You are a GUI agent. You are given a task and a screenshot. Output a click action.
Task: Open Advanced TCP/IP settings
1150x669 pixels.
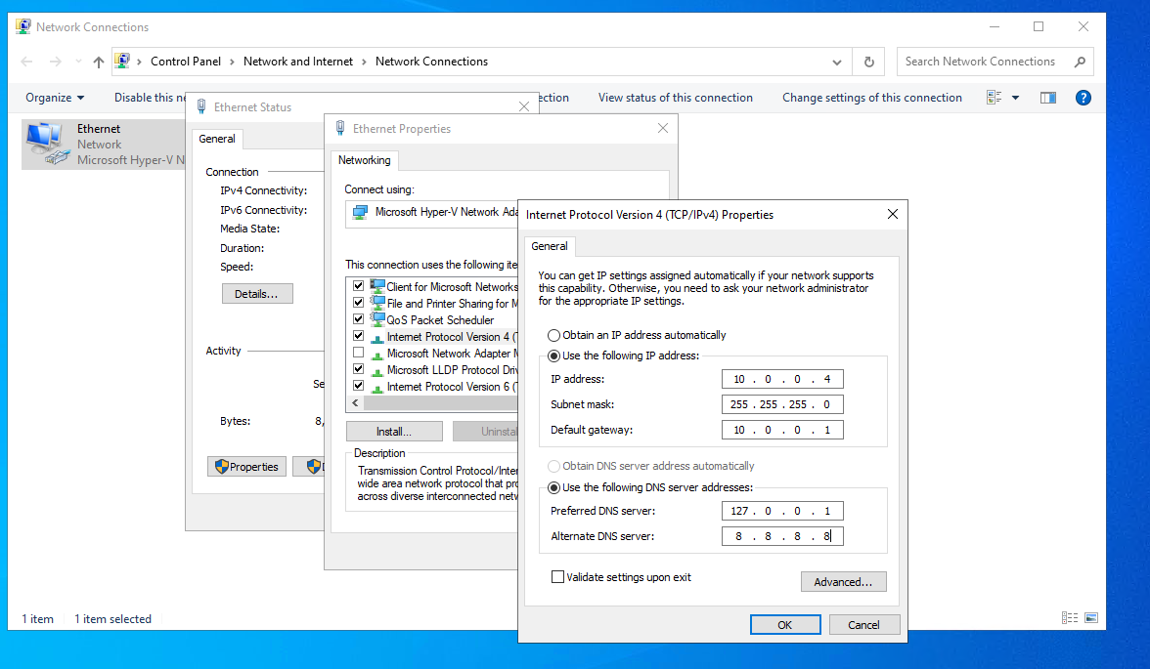tap(843, 582)
